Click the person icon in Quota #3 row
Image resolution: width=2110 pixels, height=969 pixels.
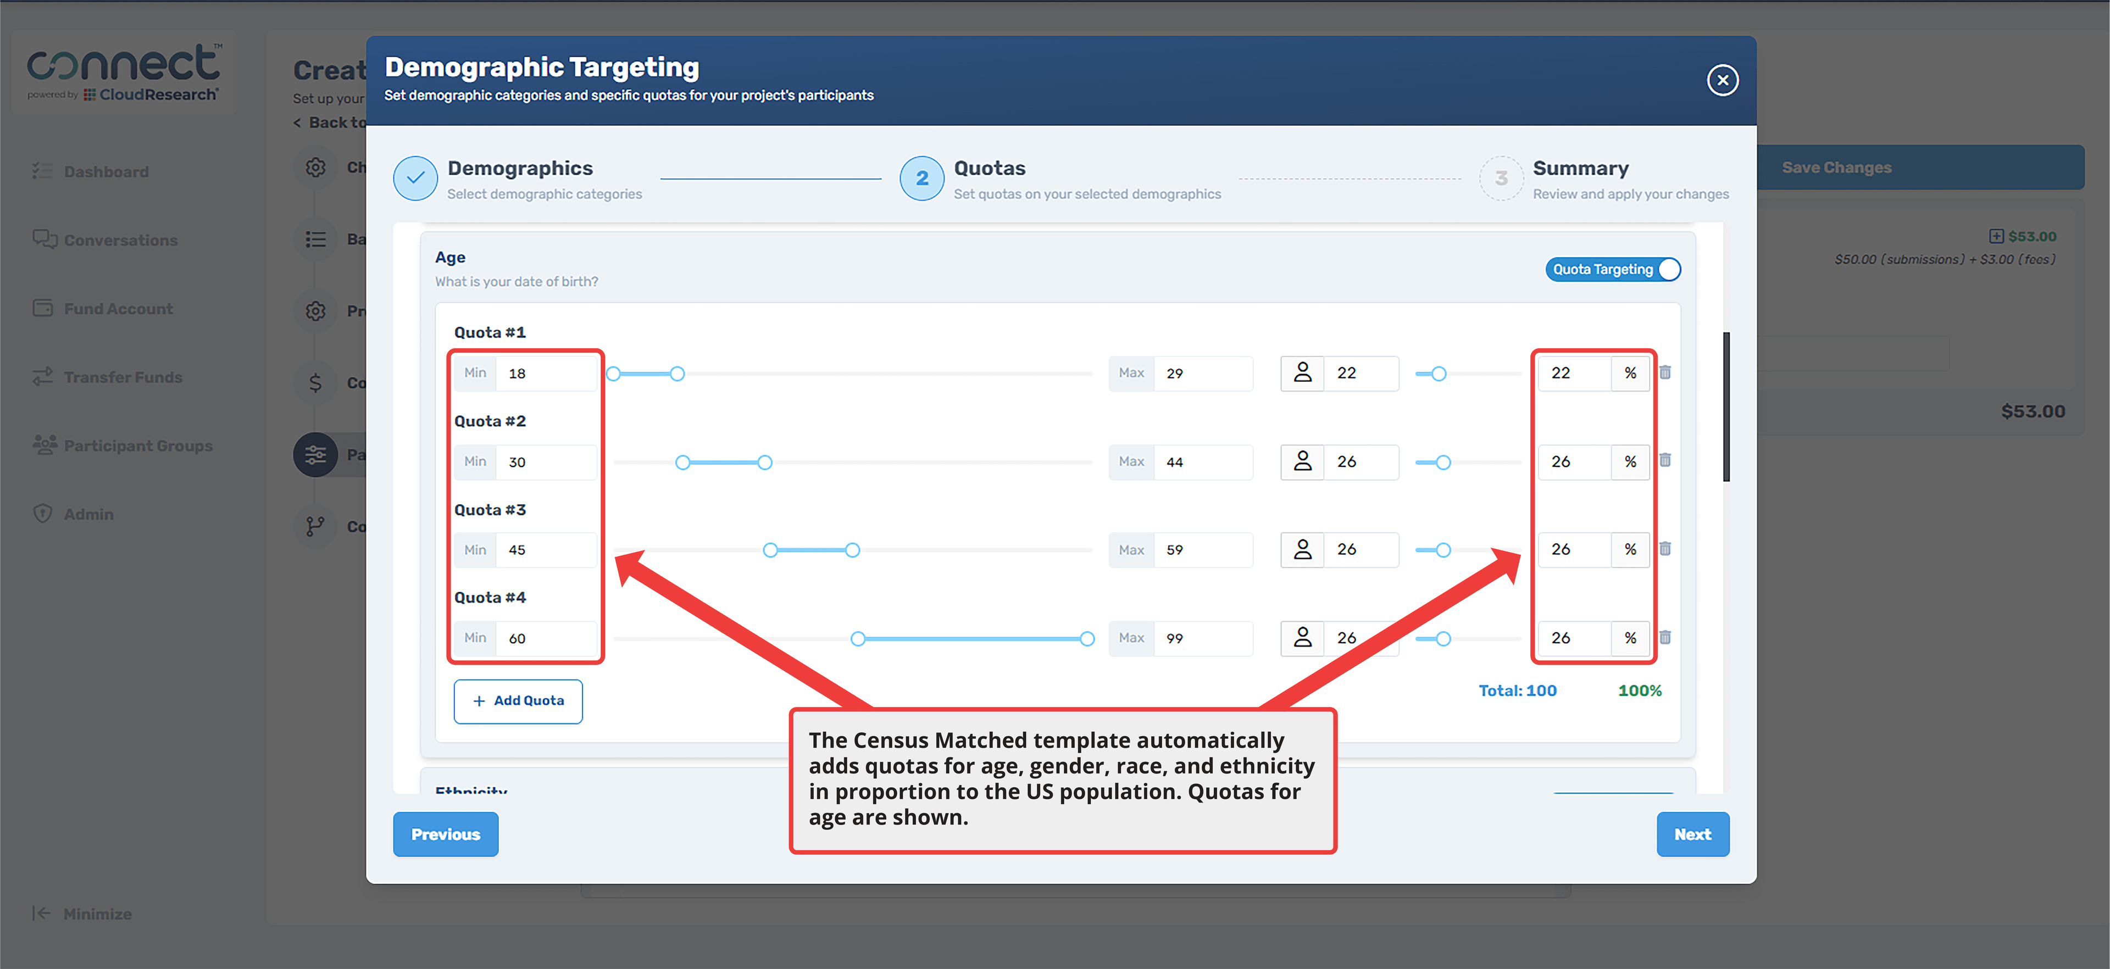pyautogui.click(x=1302, y=550)
